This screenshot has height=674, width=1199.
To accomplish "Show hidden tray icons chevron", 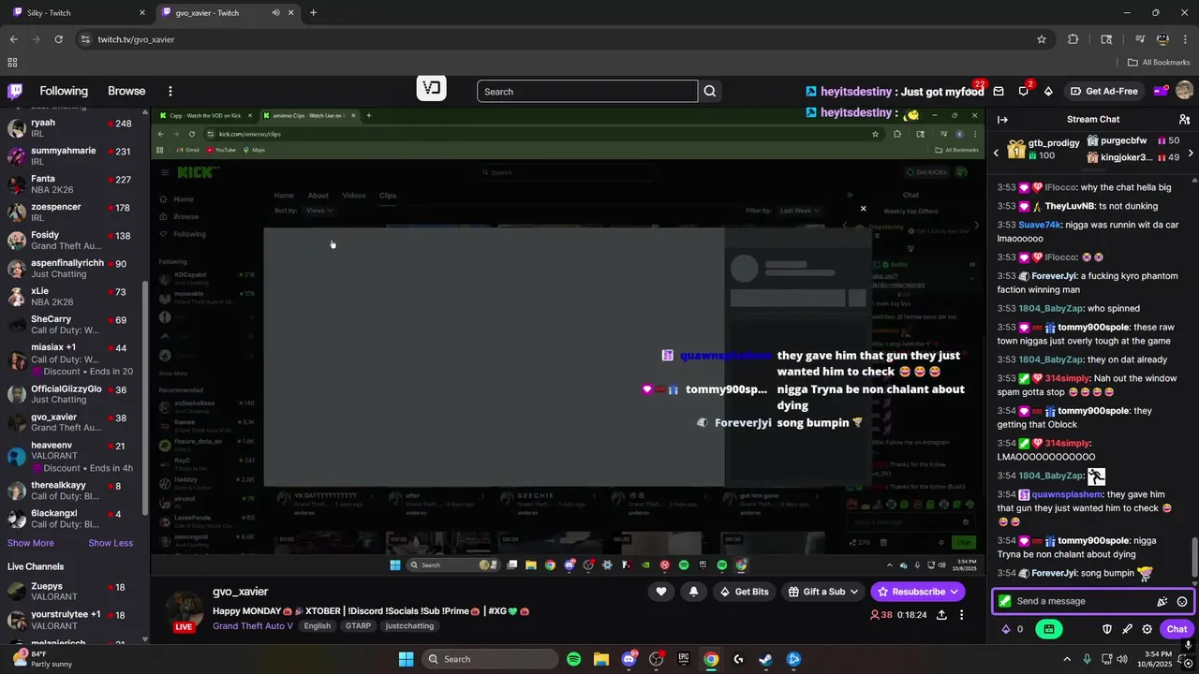I will tap(1066, 659).
